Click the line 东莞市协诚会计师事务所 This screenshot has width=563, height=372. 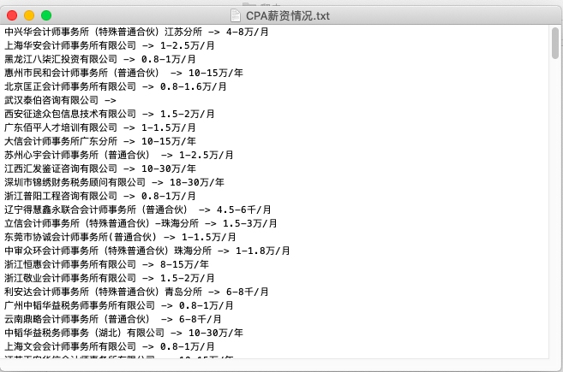pos(120,237)
